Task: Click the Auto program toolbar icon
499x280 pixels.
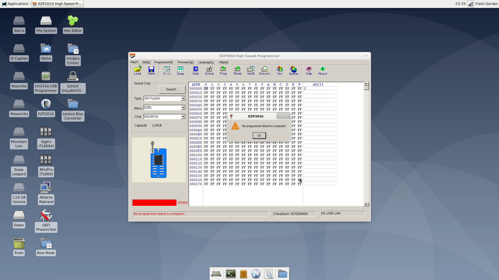Action: pos(195,70)
